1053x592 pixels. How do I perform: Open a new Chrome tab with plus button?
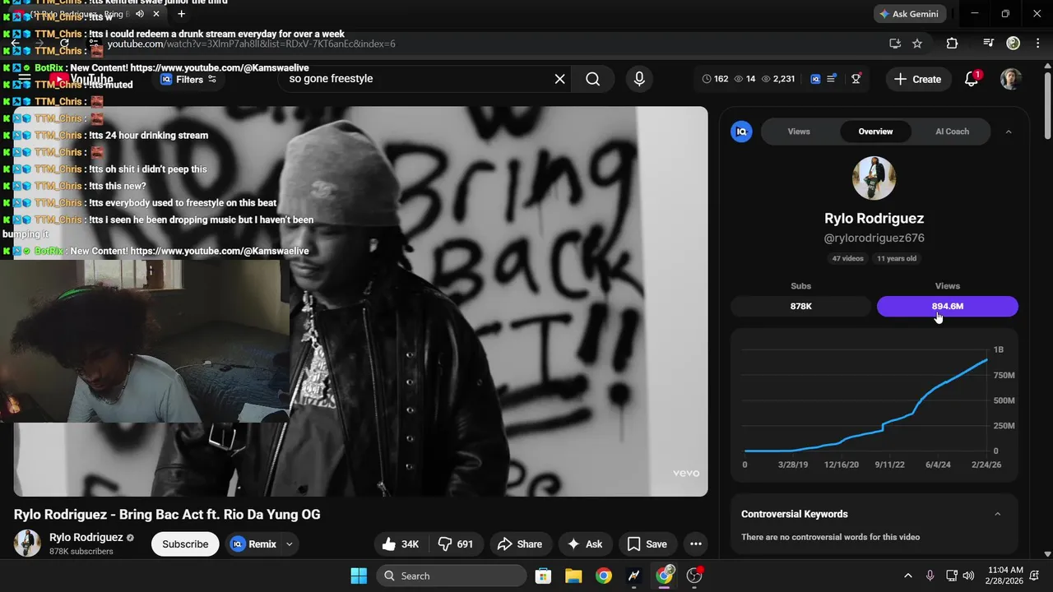click(181, 14)
